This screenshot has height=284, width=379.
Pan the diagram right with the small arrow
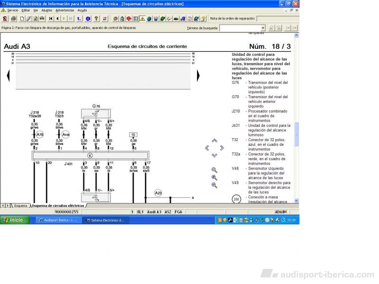(222, 148)
